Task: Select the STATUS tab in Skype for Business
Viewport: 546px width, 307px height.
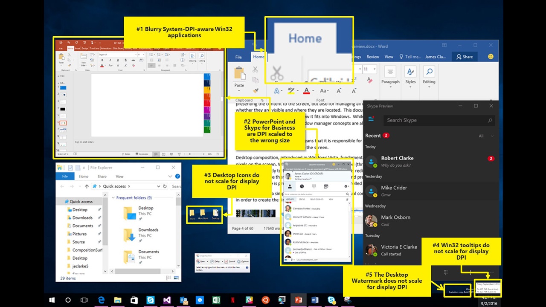Action: 302,199
